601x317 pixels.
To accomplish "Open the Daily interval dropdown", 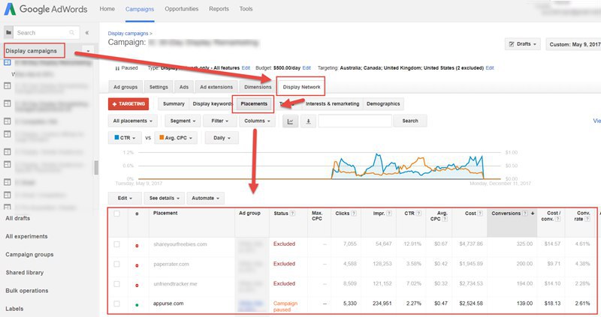I will pos(222,138).
